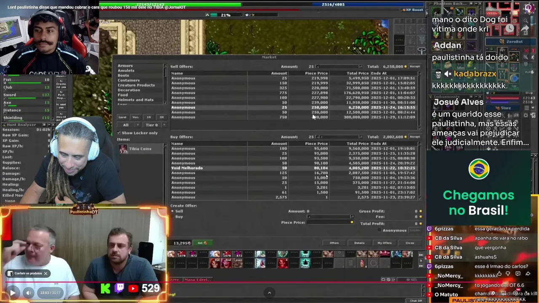Screen dimensions: 539x303
Task: Accept the selected sell offer
Action: click(x=415, y=66)
